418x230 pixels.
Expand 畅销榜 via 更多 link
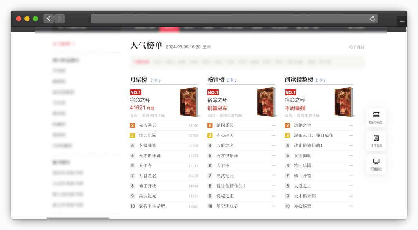(x=231, y=80)
